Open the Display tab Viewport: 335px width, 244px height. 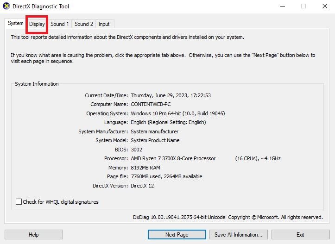coord(37,24)
